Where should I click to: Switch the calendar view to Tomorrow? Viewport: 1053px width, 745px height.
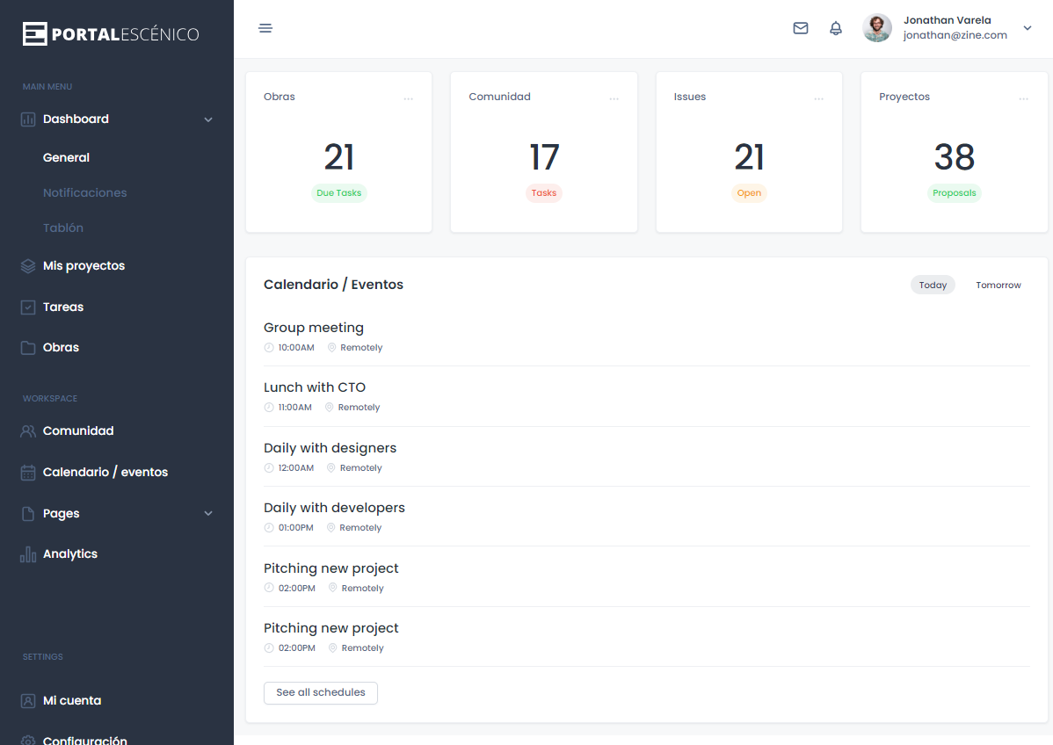coord(999,285)
